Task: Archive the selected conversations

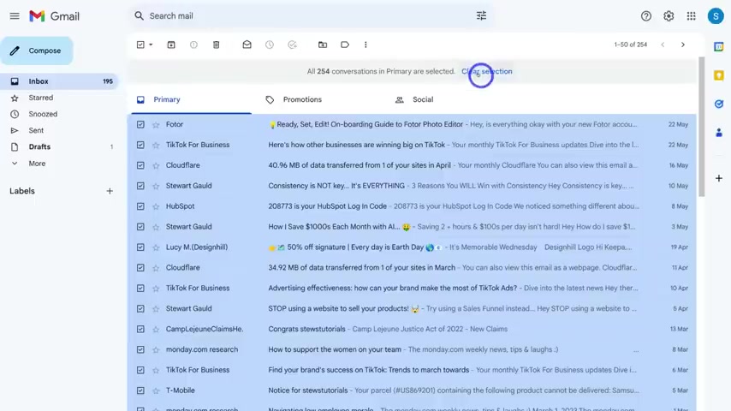Action: pyautogui.click(x=171, y=45)
